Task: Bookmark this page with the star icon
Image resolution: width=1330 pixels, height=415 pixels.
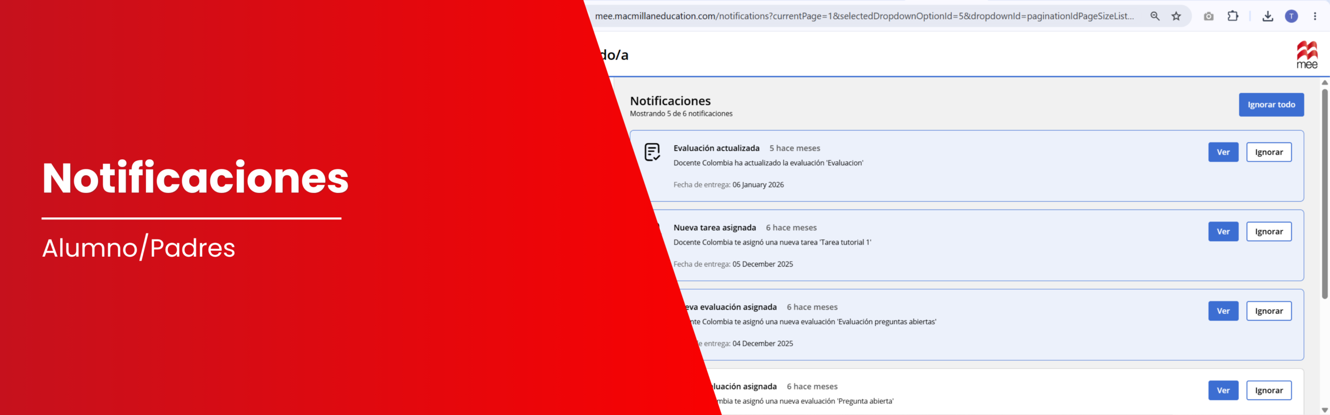Action: coord(1176,16)
